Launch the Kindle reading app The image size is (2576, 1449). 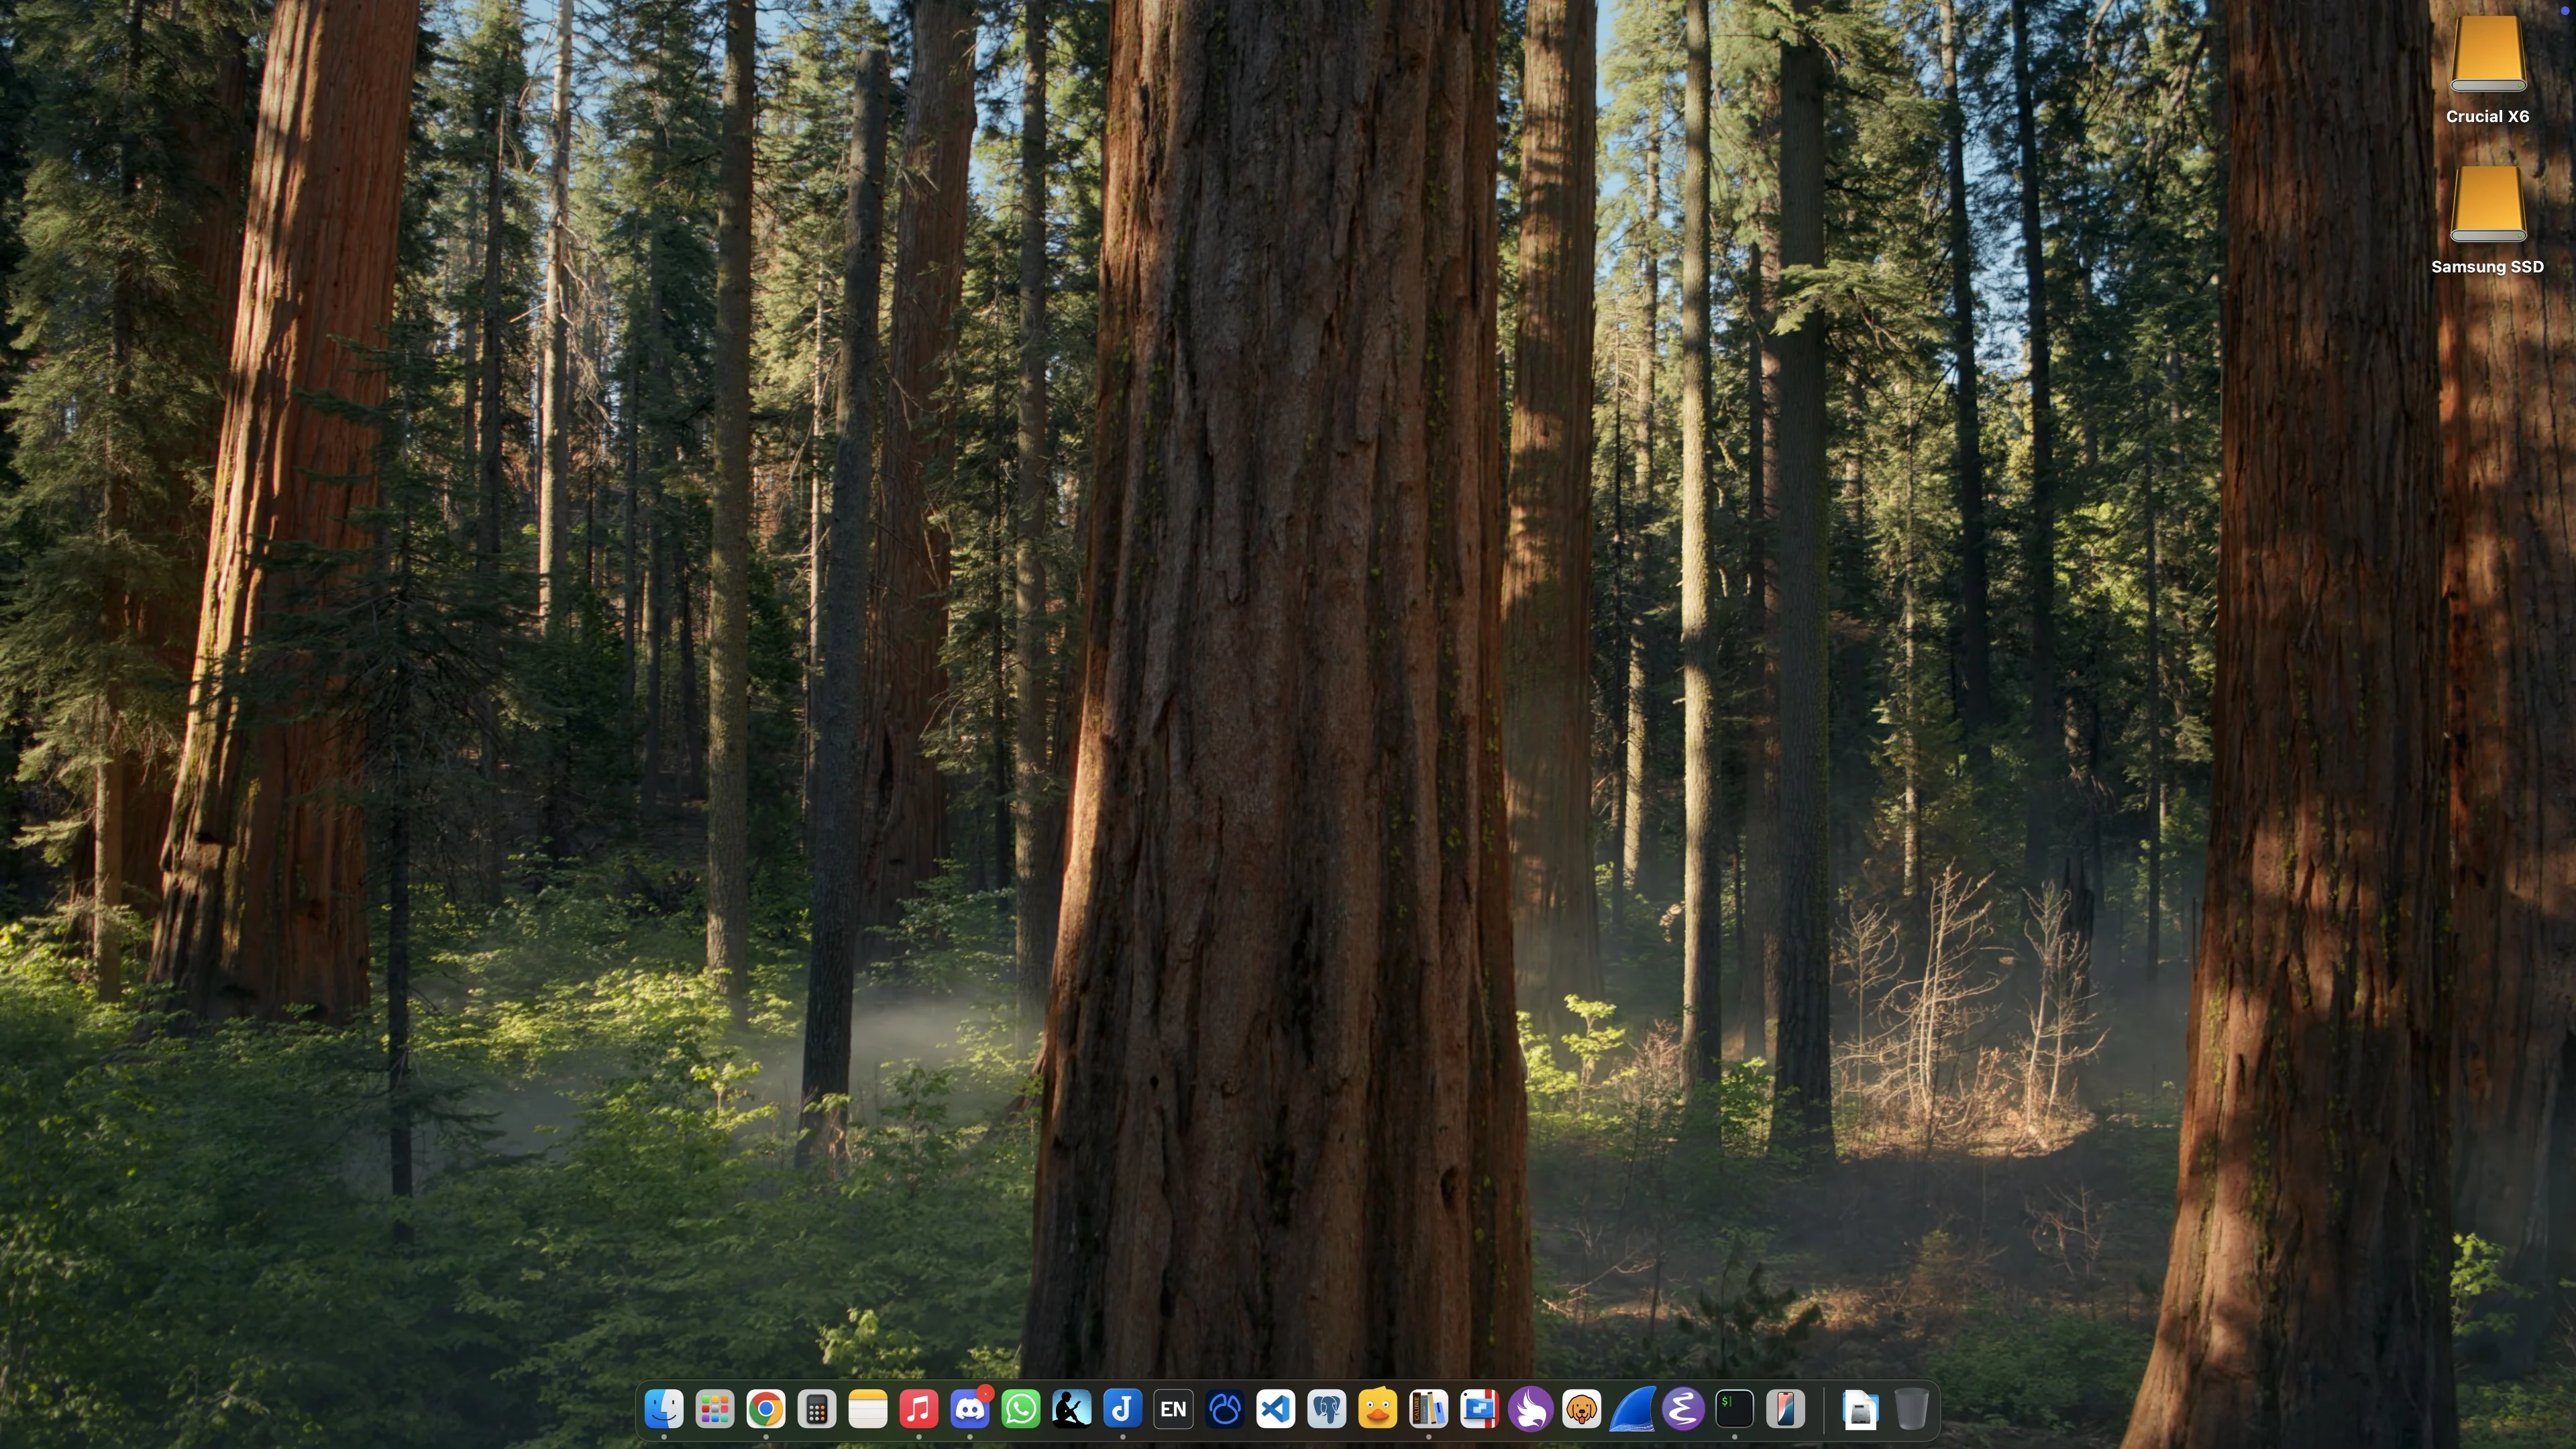[1072, 1410]
